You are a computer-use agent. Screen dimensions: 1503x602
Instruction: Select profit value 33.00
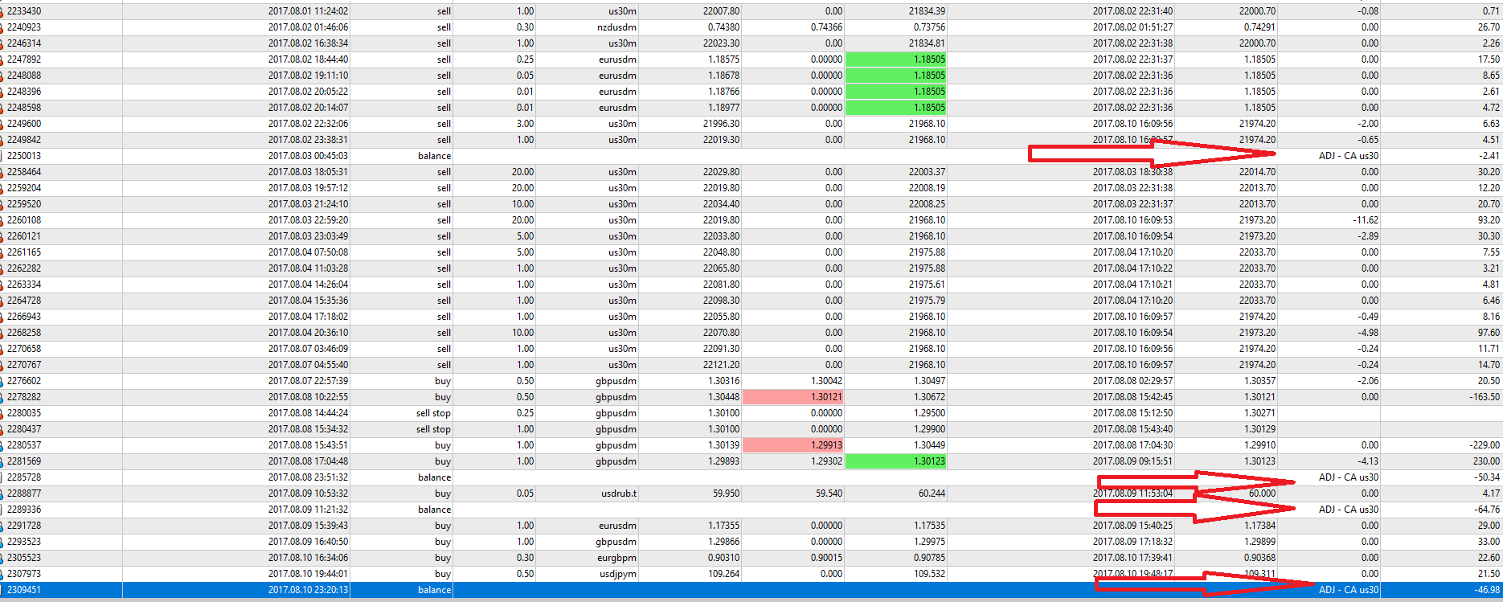coord(1489,542)
